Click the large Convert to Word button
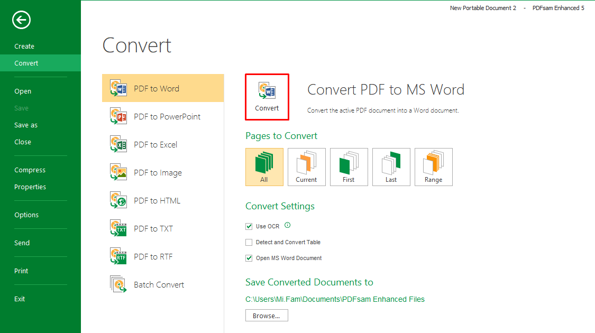This screenshot has width=595, height=333. [267, 97]
